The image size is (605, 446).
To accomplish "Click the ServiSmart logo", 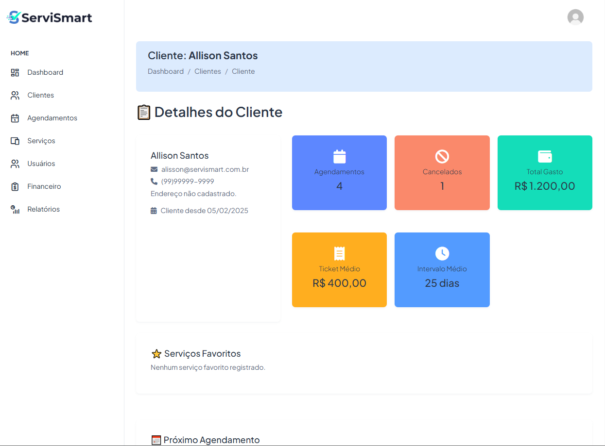I will tap(49, 17).
